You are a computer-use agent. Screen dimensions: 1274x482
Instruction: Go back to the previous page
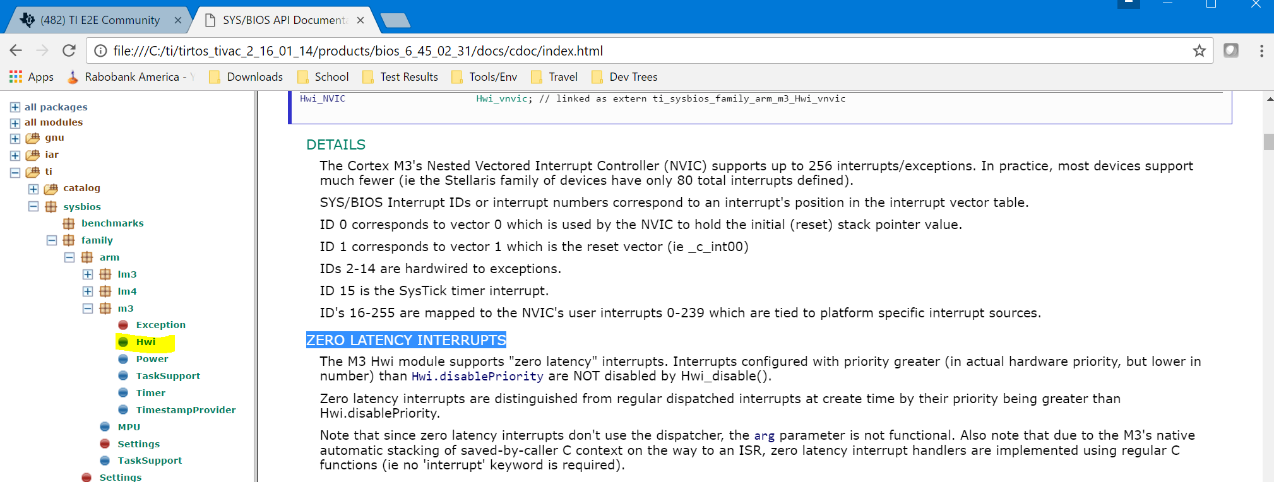tap(16, 50)
